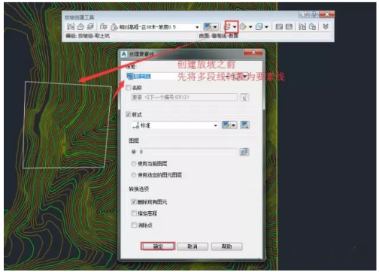The height and width of the screenshot is (272, 379).
Task: Expand the arrow next to the create feature line icon
Action: (x=235, y=27)
